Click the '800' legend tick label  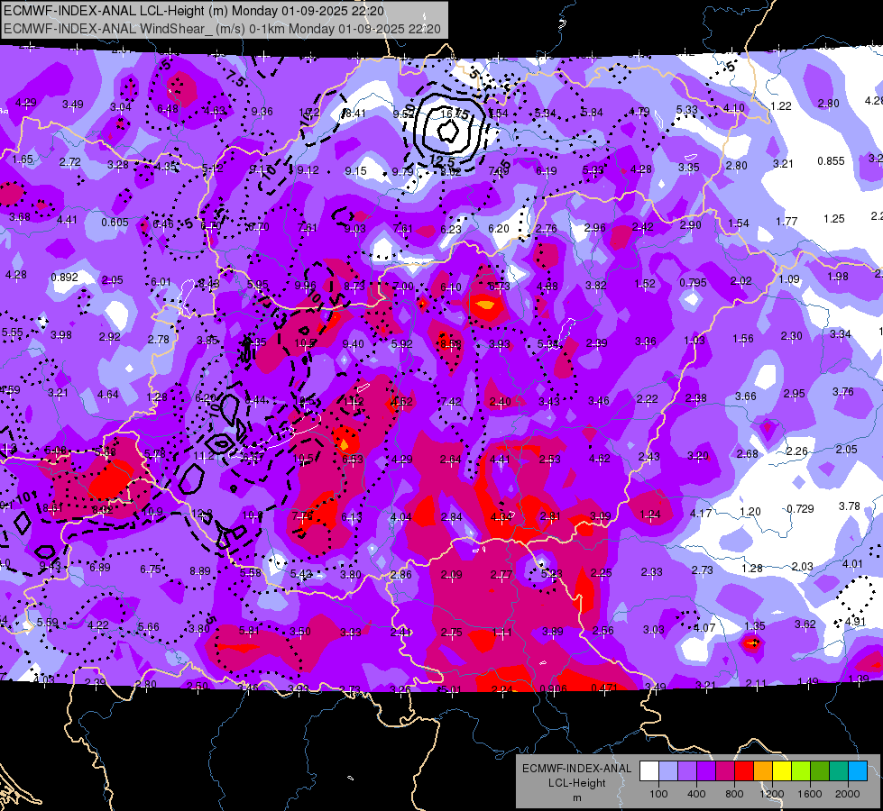(734, 794)
